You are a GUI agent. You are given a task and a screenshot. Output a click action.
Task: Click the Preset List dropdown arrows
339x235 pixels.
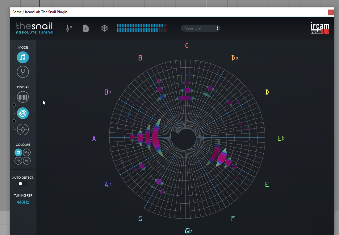[217, 28]
